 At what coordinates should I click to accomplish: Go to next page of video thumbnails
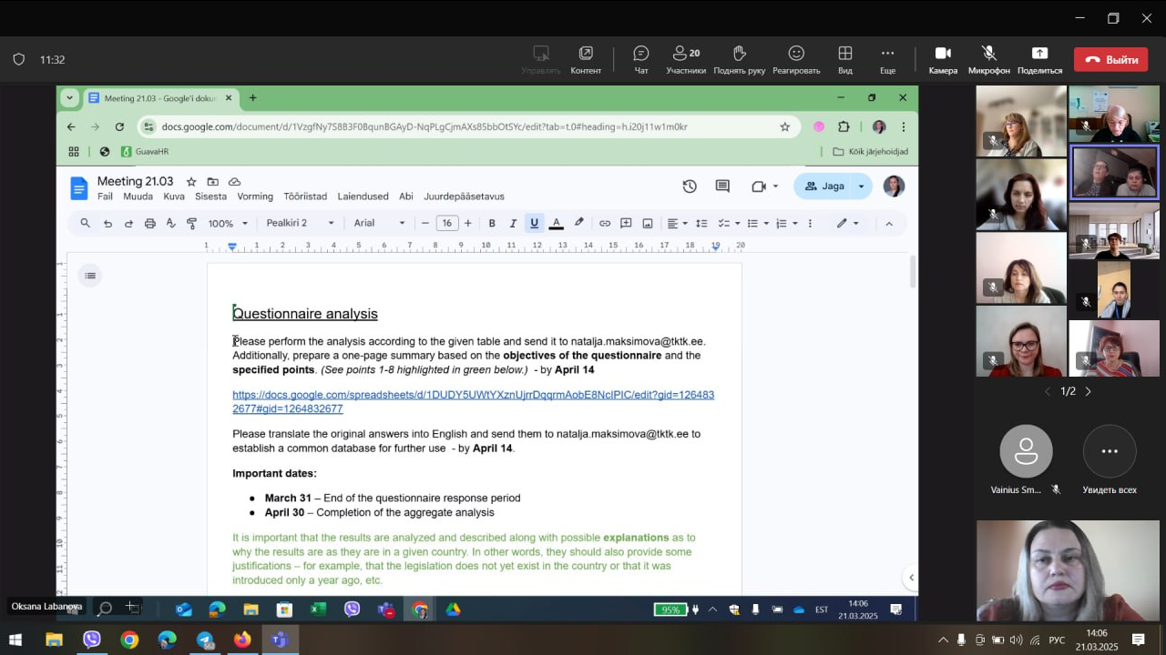click(x=1088, y=391)
